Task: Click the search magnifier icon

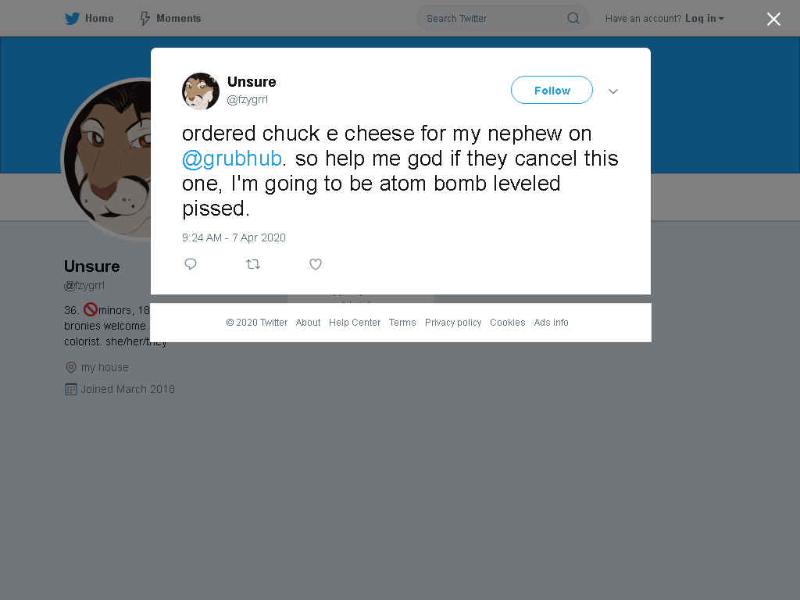Action: tap(573, 19)
